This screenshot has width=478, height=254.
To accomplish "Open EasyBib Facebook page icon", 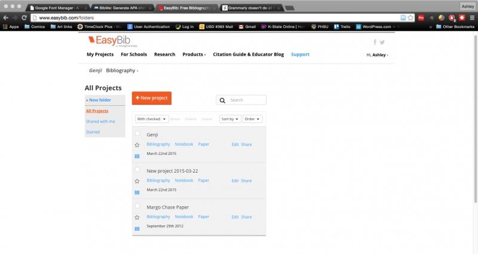I will click(x=375, y=42).
